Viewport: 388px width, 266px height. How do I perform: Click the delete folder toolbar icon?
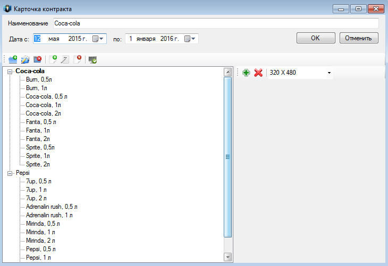[38, 59]
